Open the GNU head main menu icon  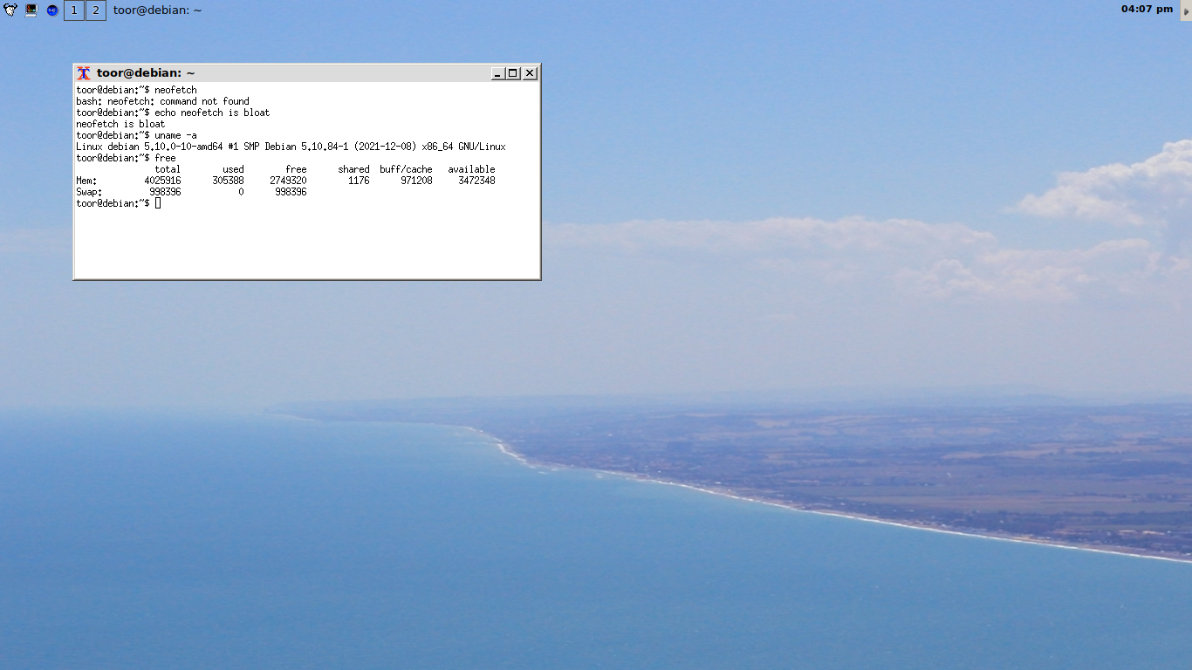10,10
